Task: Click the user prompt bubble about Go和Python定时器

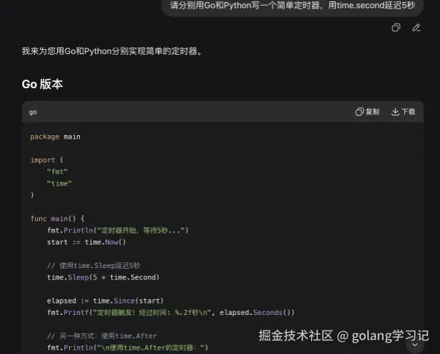Action: pos(292,6)
